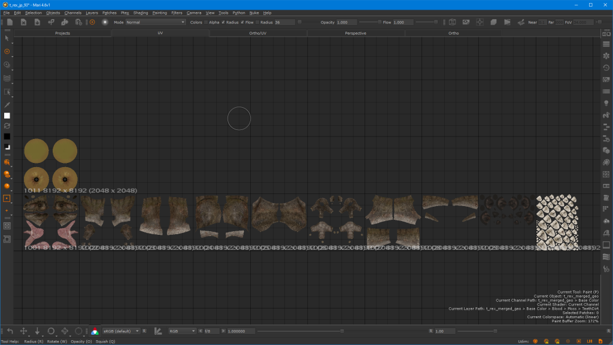Decrease f-stop with left arrow button
This screenshot has width=613, height=345.
(x=200, y=331)
